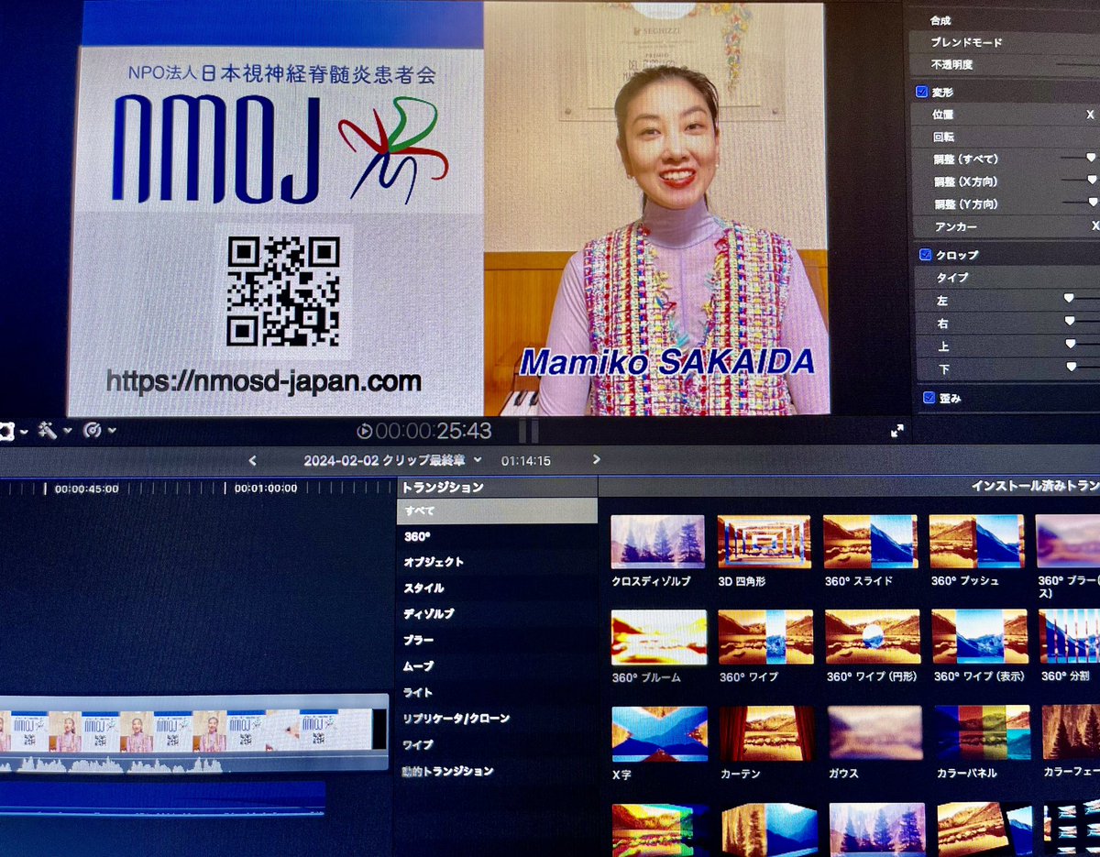Click the アンカー row in inspector
Image resolution: width=1100 pixels, height=857 pixels.
click(1006, 225)
